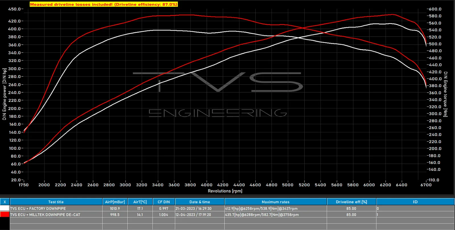Click the CF DIN column header
455x230 pixels.
(x=164, y=202)
